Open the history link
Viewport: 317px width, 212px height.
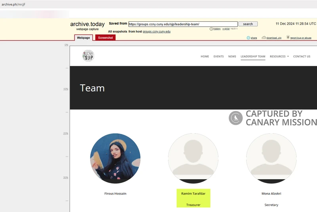pos(217,29)
